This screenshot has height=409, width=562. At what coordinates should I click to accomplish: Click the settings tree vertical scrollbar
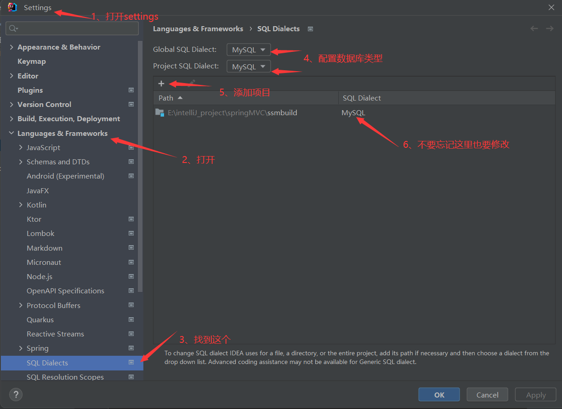point(140,166)
